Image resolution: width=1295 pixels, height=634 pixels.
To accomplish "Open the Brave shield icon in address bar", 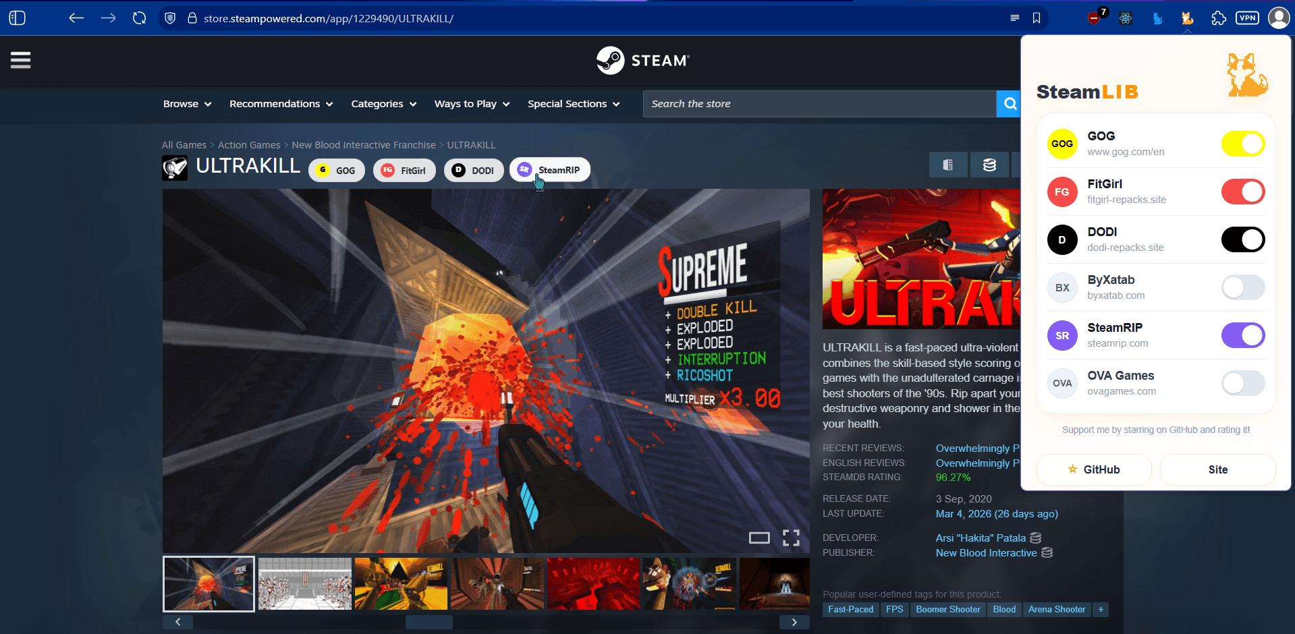I will pos(170,18).
